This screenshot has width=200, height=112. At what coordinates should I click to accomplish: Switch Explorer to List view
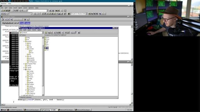(76, 32)
